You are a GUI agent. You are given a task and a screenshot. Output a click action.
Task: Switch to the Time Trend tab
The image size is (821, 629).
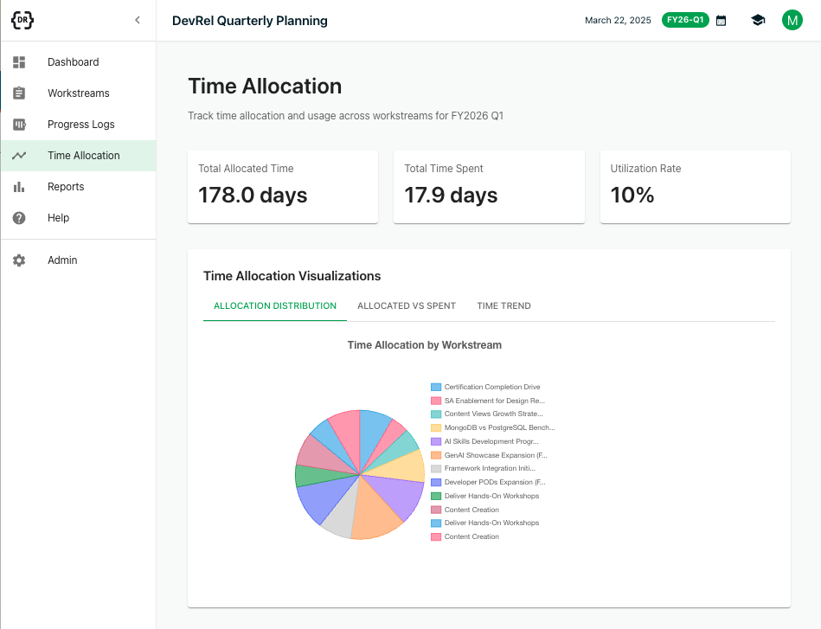point(504,306)
